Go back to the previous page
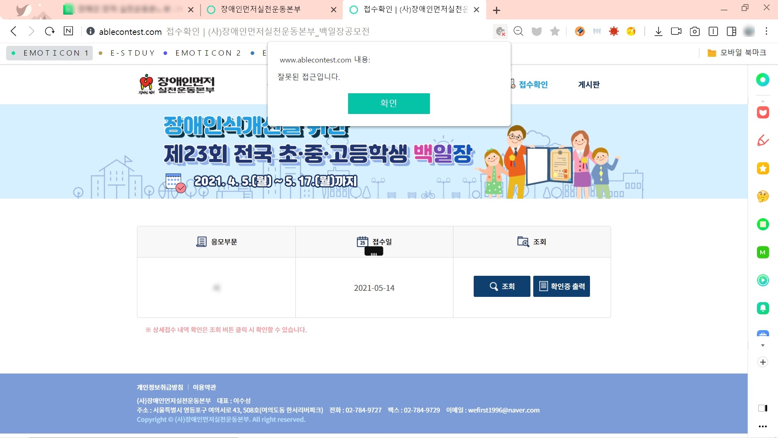Viewport: 778px width, 438px height. [x=14, y=31]
